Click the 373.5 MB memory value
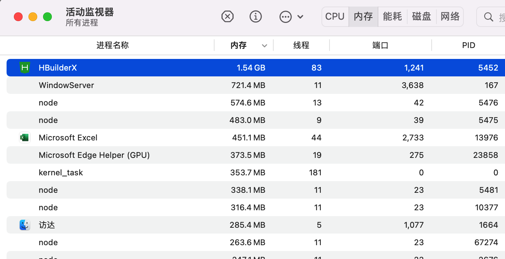Image resolution: width=505 pixels, height=259 pixels. click(x=248, y=155)
